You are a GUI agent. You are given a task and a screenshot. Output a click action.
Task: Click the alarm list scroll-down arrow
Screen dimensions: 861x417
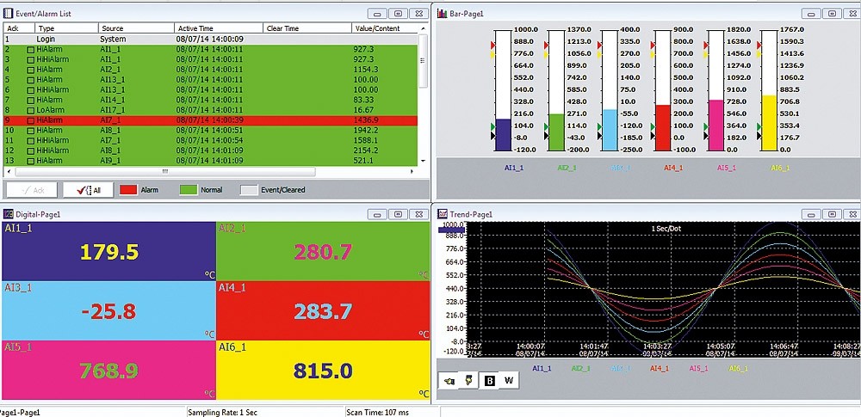[x=423, y=161]
